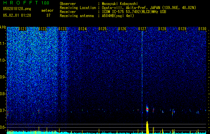Click the 0.9 kHz axis label
210x134 pixels.
point(3,77)
